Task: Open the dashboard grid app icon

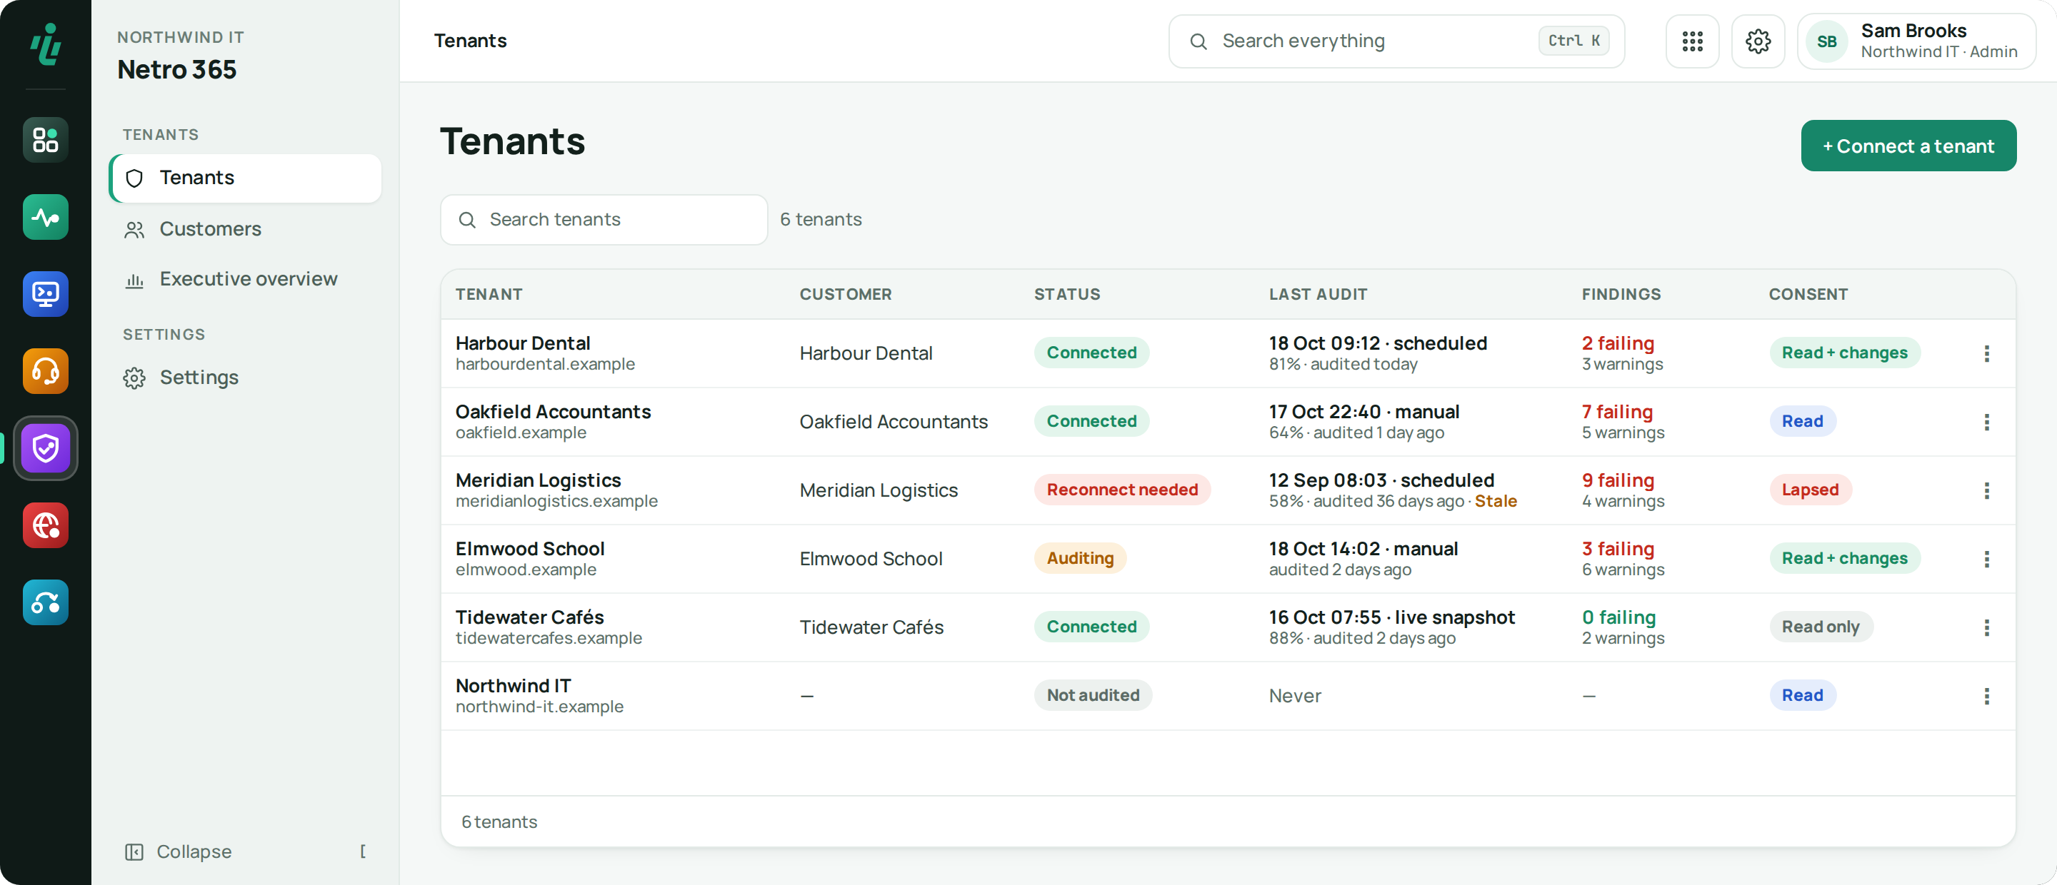Action: point(46,140)
